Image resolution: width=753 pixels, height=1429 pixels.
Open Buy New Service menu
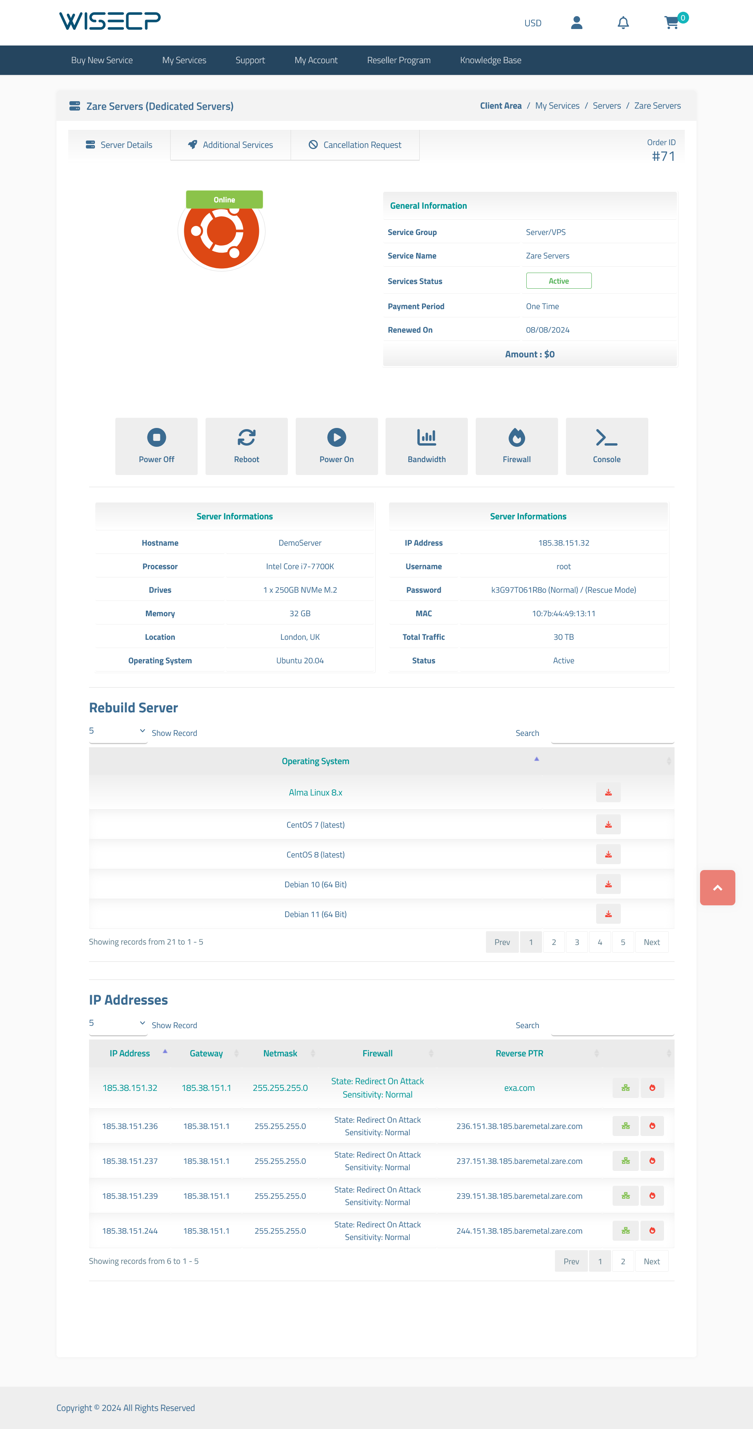pyautogui.click(x=102, y=60)
